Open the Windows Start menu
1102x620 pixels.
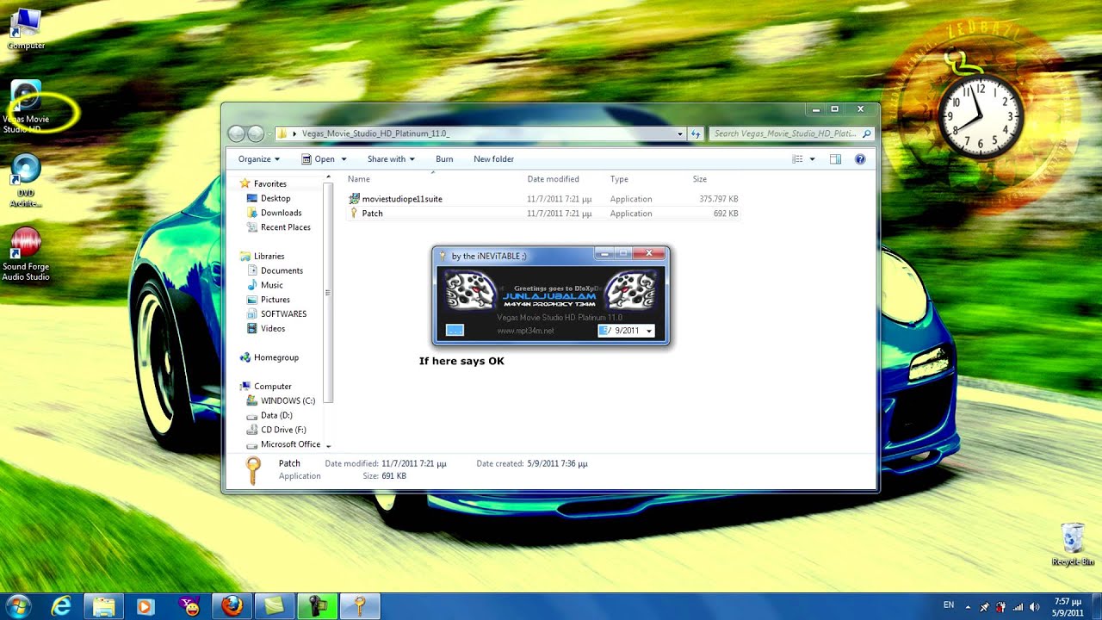18,605
